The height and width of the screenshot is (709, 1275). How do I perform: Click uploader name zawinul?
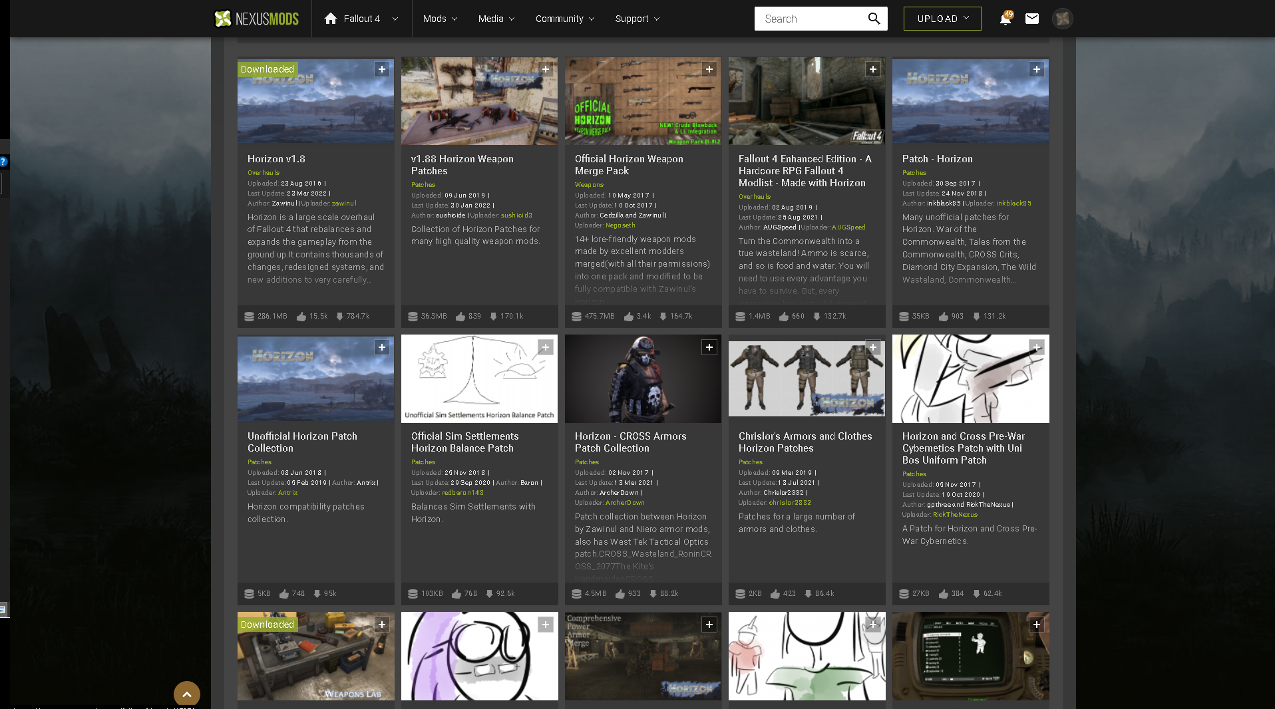click(x=344, y=204)
